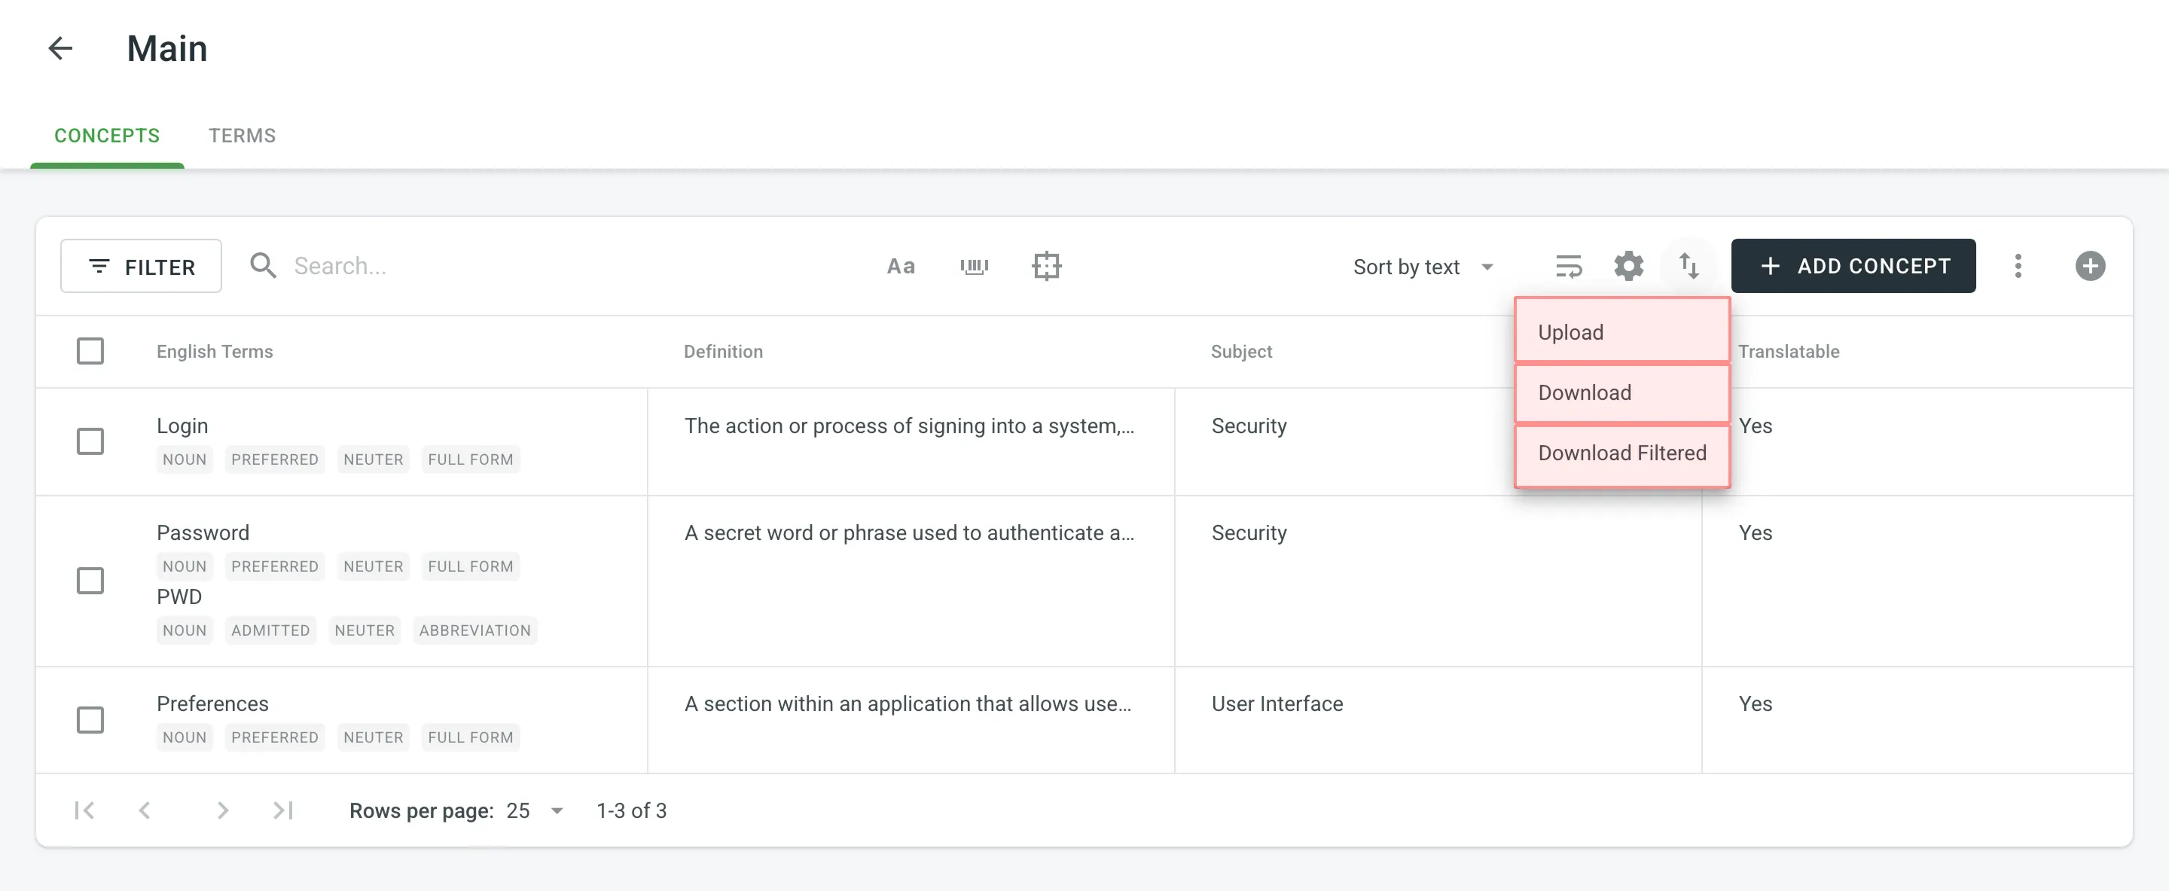Click the frame crop view icon

pyautogui.click(x=1047, y=266)
